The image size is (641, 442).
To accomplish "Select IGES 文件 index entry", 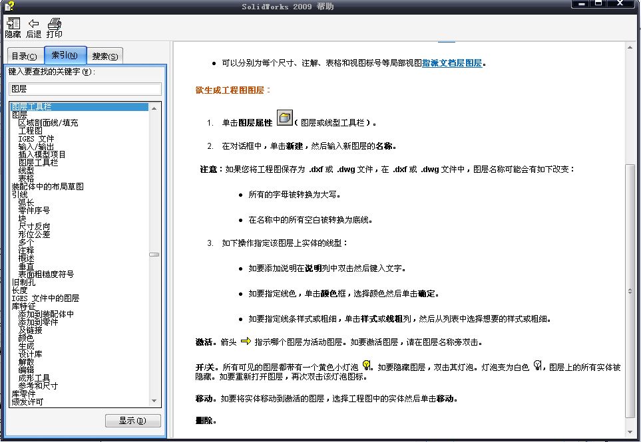I will coord(36,138).
